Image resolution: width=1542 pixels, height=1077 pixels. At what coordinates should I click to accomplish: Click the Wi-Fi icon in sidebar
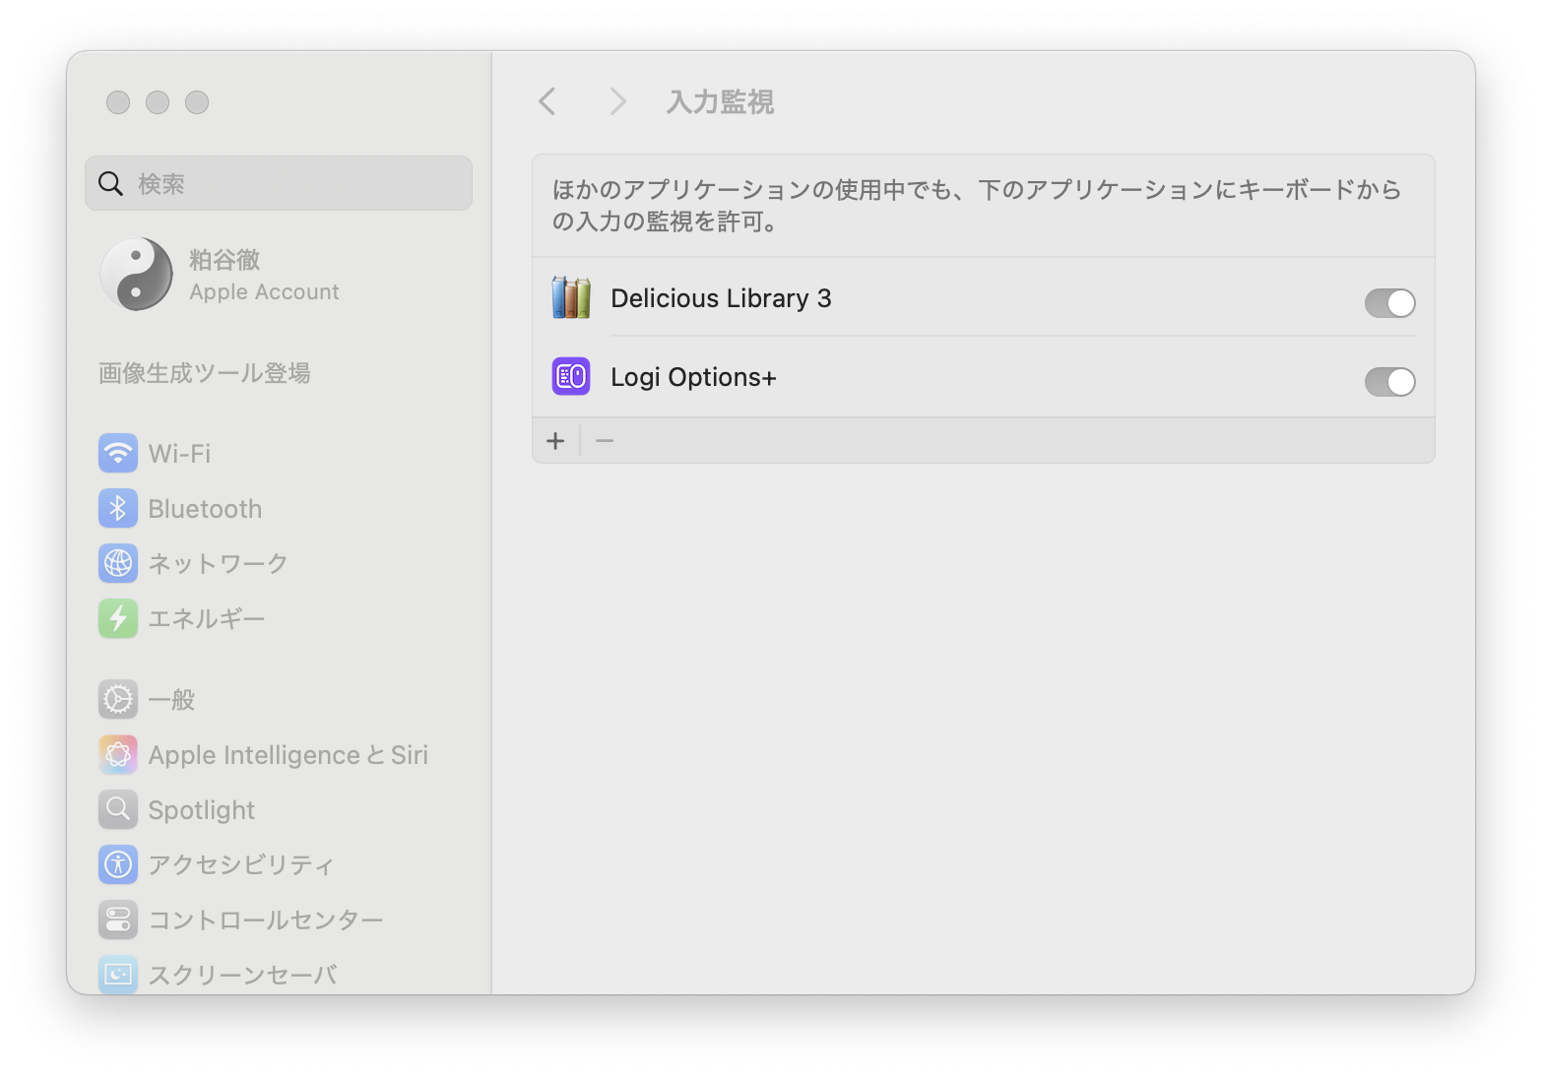coord(118,453)
